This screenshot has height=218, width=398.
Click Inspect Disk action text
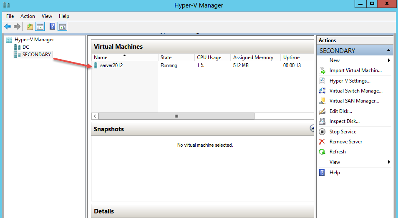(x=345, y=121)
